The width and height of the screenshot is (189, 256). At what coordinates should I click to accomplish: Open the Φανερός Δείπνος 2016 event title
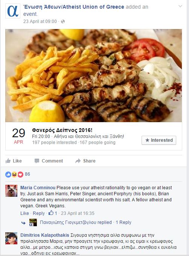[x=62, y=130]
